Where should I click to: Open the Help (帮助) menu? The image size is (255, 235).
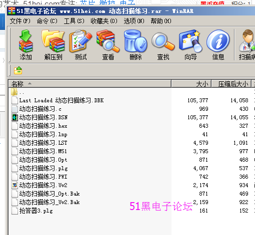click(x=161, y=21)
